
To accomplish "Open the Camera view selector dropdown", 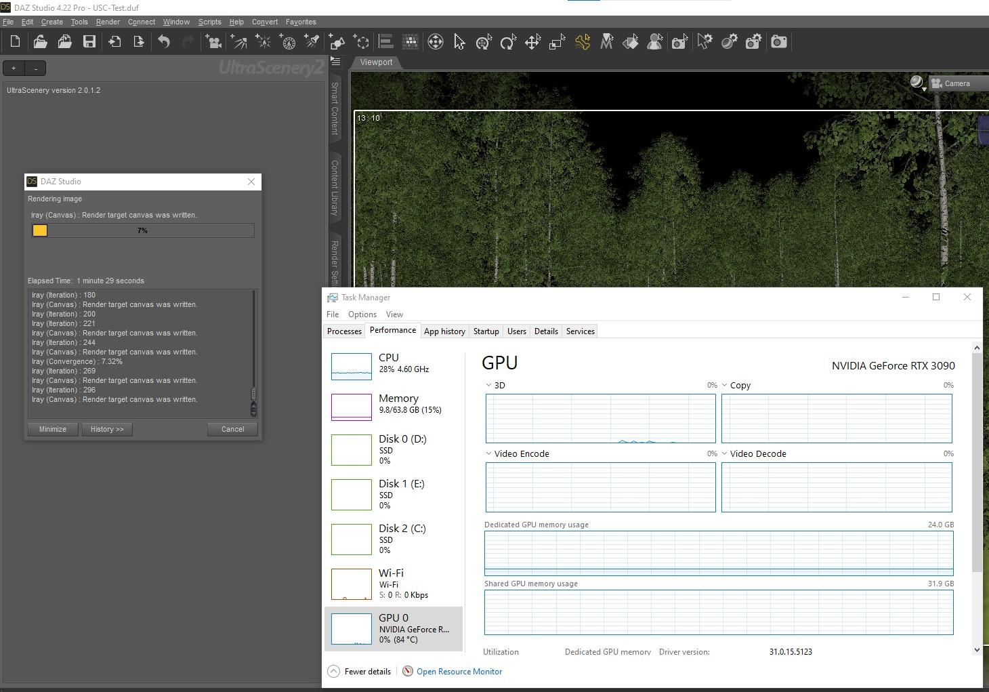I will click(x=957, y=83).
